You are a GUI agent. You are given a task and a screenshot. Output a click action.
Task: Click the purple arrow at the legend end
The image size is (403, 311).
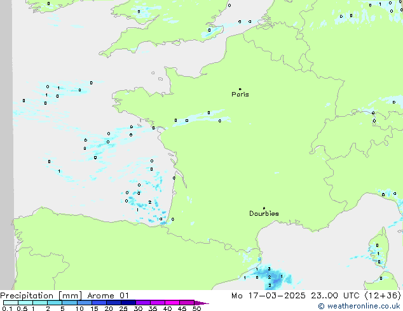click(201, 303)
